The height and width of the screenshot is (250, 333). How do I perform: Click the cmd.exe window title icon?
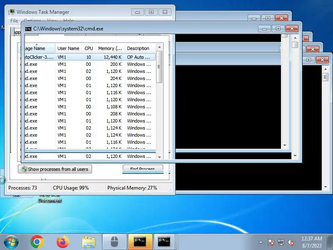click(x=28, y=29)
